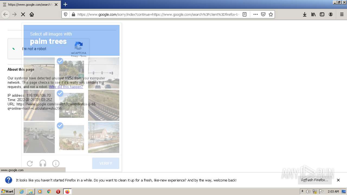This screenshot has height=195, width=347.
Task: Select the traffic lights captcha tile
Action: (104, 73)
